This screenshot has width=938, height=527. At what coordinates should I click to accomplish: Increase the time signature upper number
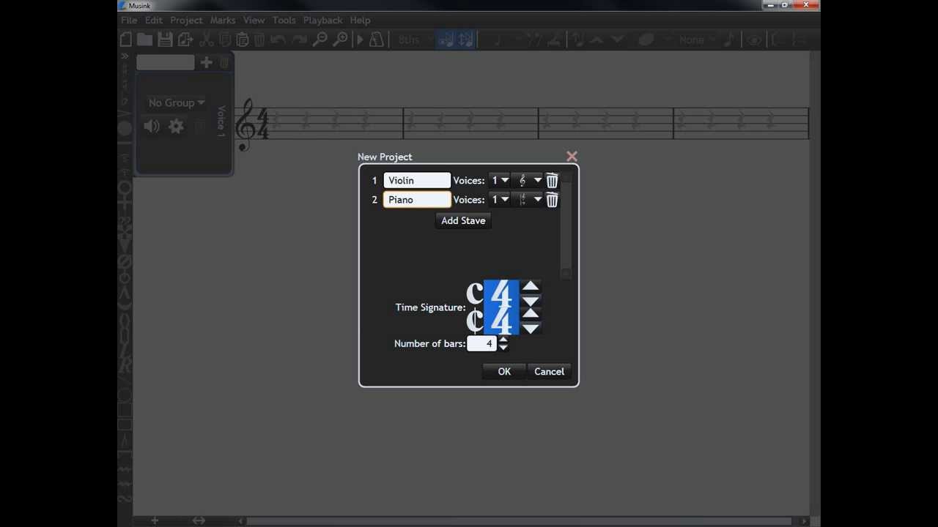531,286
